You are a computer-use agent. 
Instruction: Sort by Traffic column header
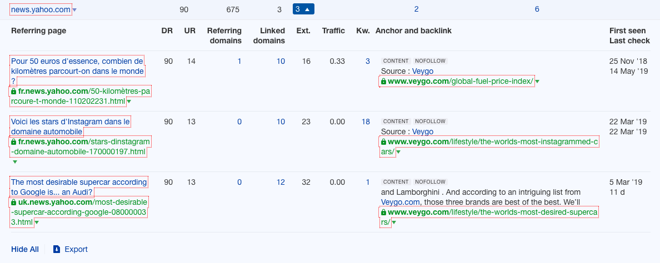[333, 31]
